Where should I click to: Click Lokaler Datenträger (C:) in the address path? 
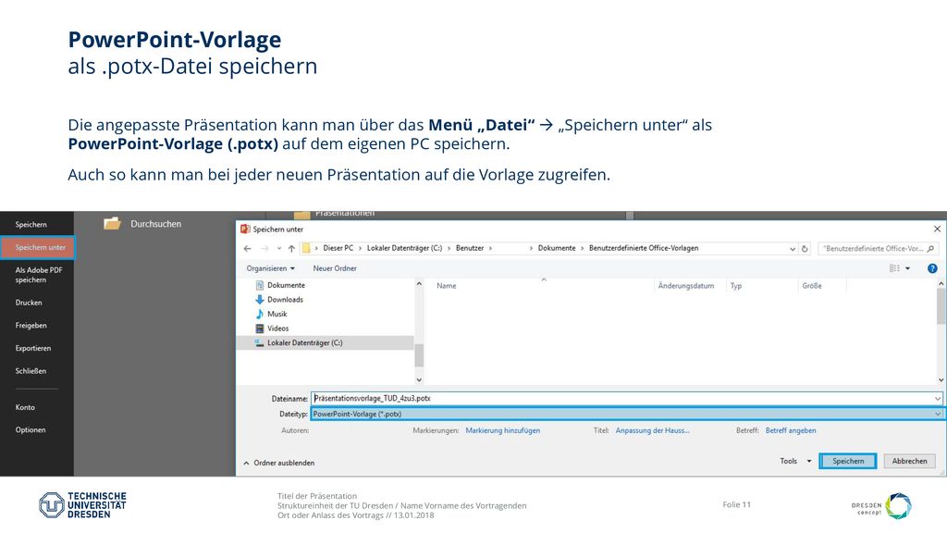pyautogui.click(x=405, y=248)
